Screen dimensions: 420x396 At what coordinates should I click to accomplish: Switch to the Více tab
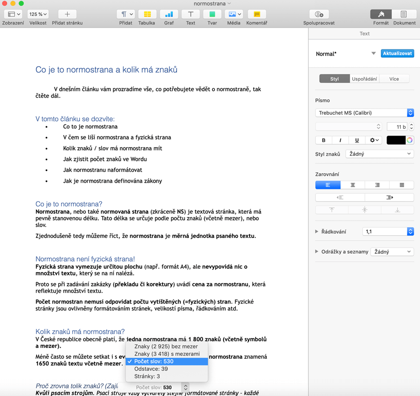click(394, 79)
